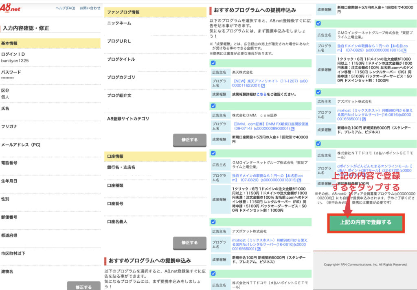Screen dimensions: 417x290
Task: Open the 【NEW】楽天アフィリエイト program link
Action: [270, 83]
